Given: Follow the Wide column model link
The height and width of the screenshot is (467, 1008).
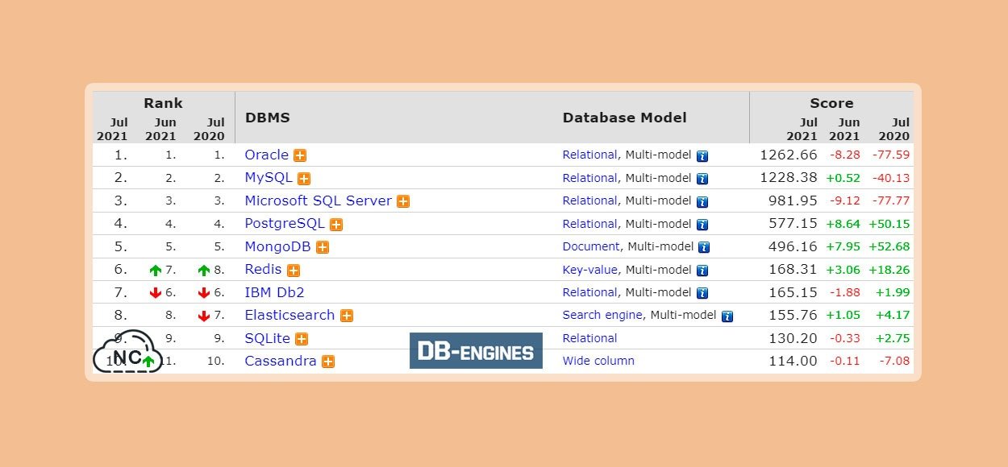Looking at the screenshot, I should [x=598, y=361].
